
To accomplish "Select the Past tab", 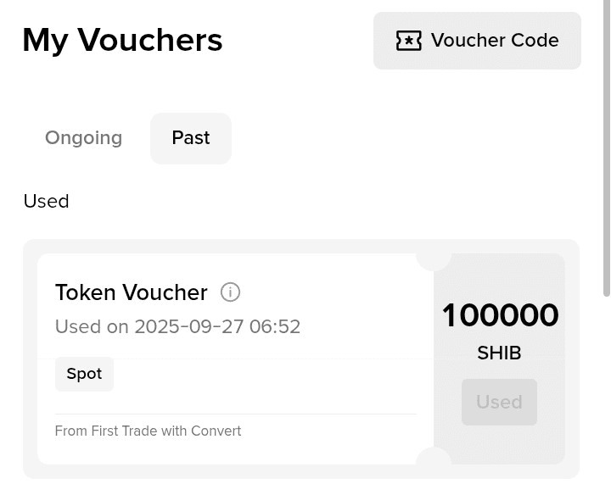I will [x=191, y=138].
